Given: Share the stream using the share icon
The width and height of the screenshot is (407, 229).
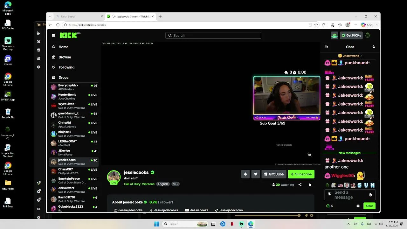Looking at the screenshot, I should (x=300, y=185).
